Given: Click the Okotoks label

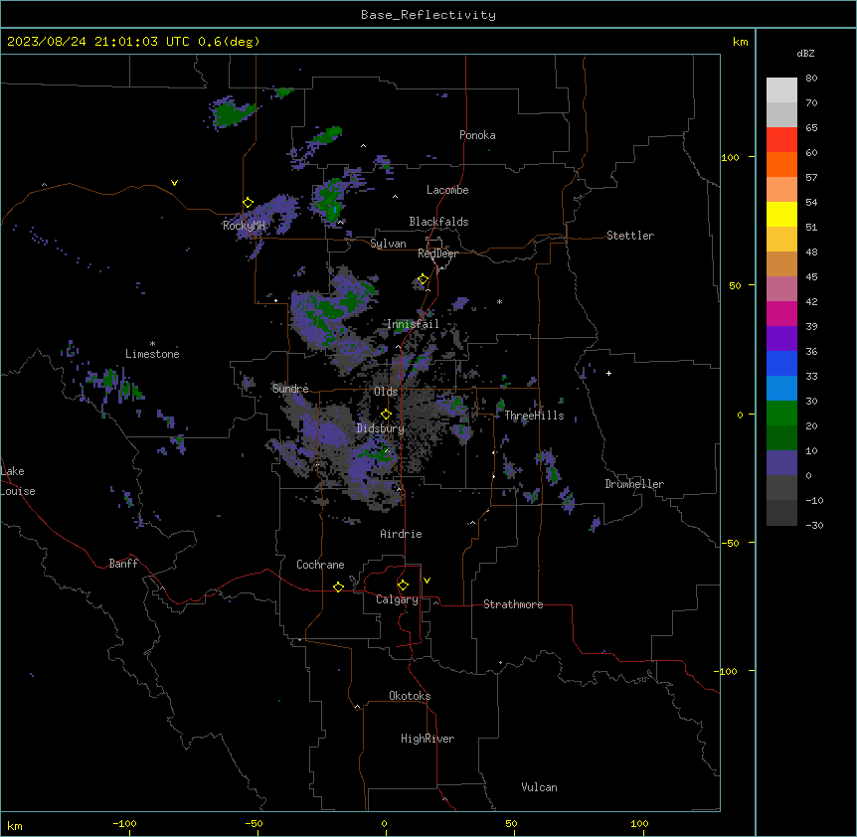Looking at the screenshot, I should pyautogui.click(x=410, y=696).
